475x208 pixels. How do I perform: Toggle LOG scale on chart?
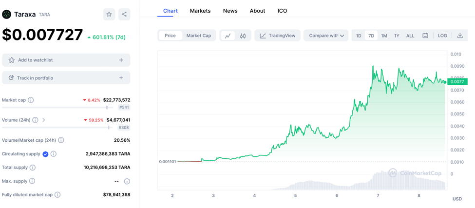pos(442,36)
